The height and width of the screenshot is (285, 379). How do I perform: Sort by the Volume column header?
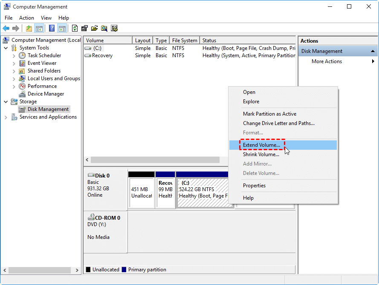(x=108, y=41)
